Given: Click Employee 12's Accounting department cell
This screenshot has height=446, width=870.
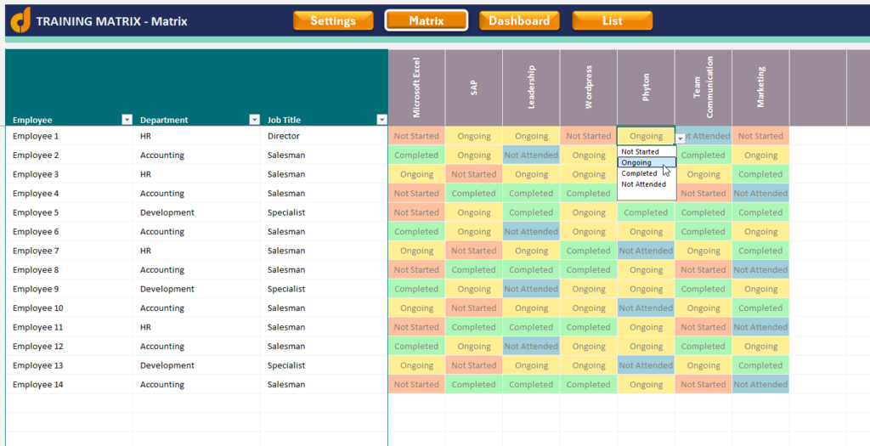Looking at the screenshot, I should [x=196, y=346].
